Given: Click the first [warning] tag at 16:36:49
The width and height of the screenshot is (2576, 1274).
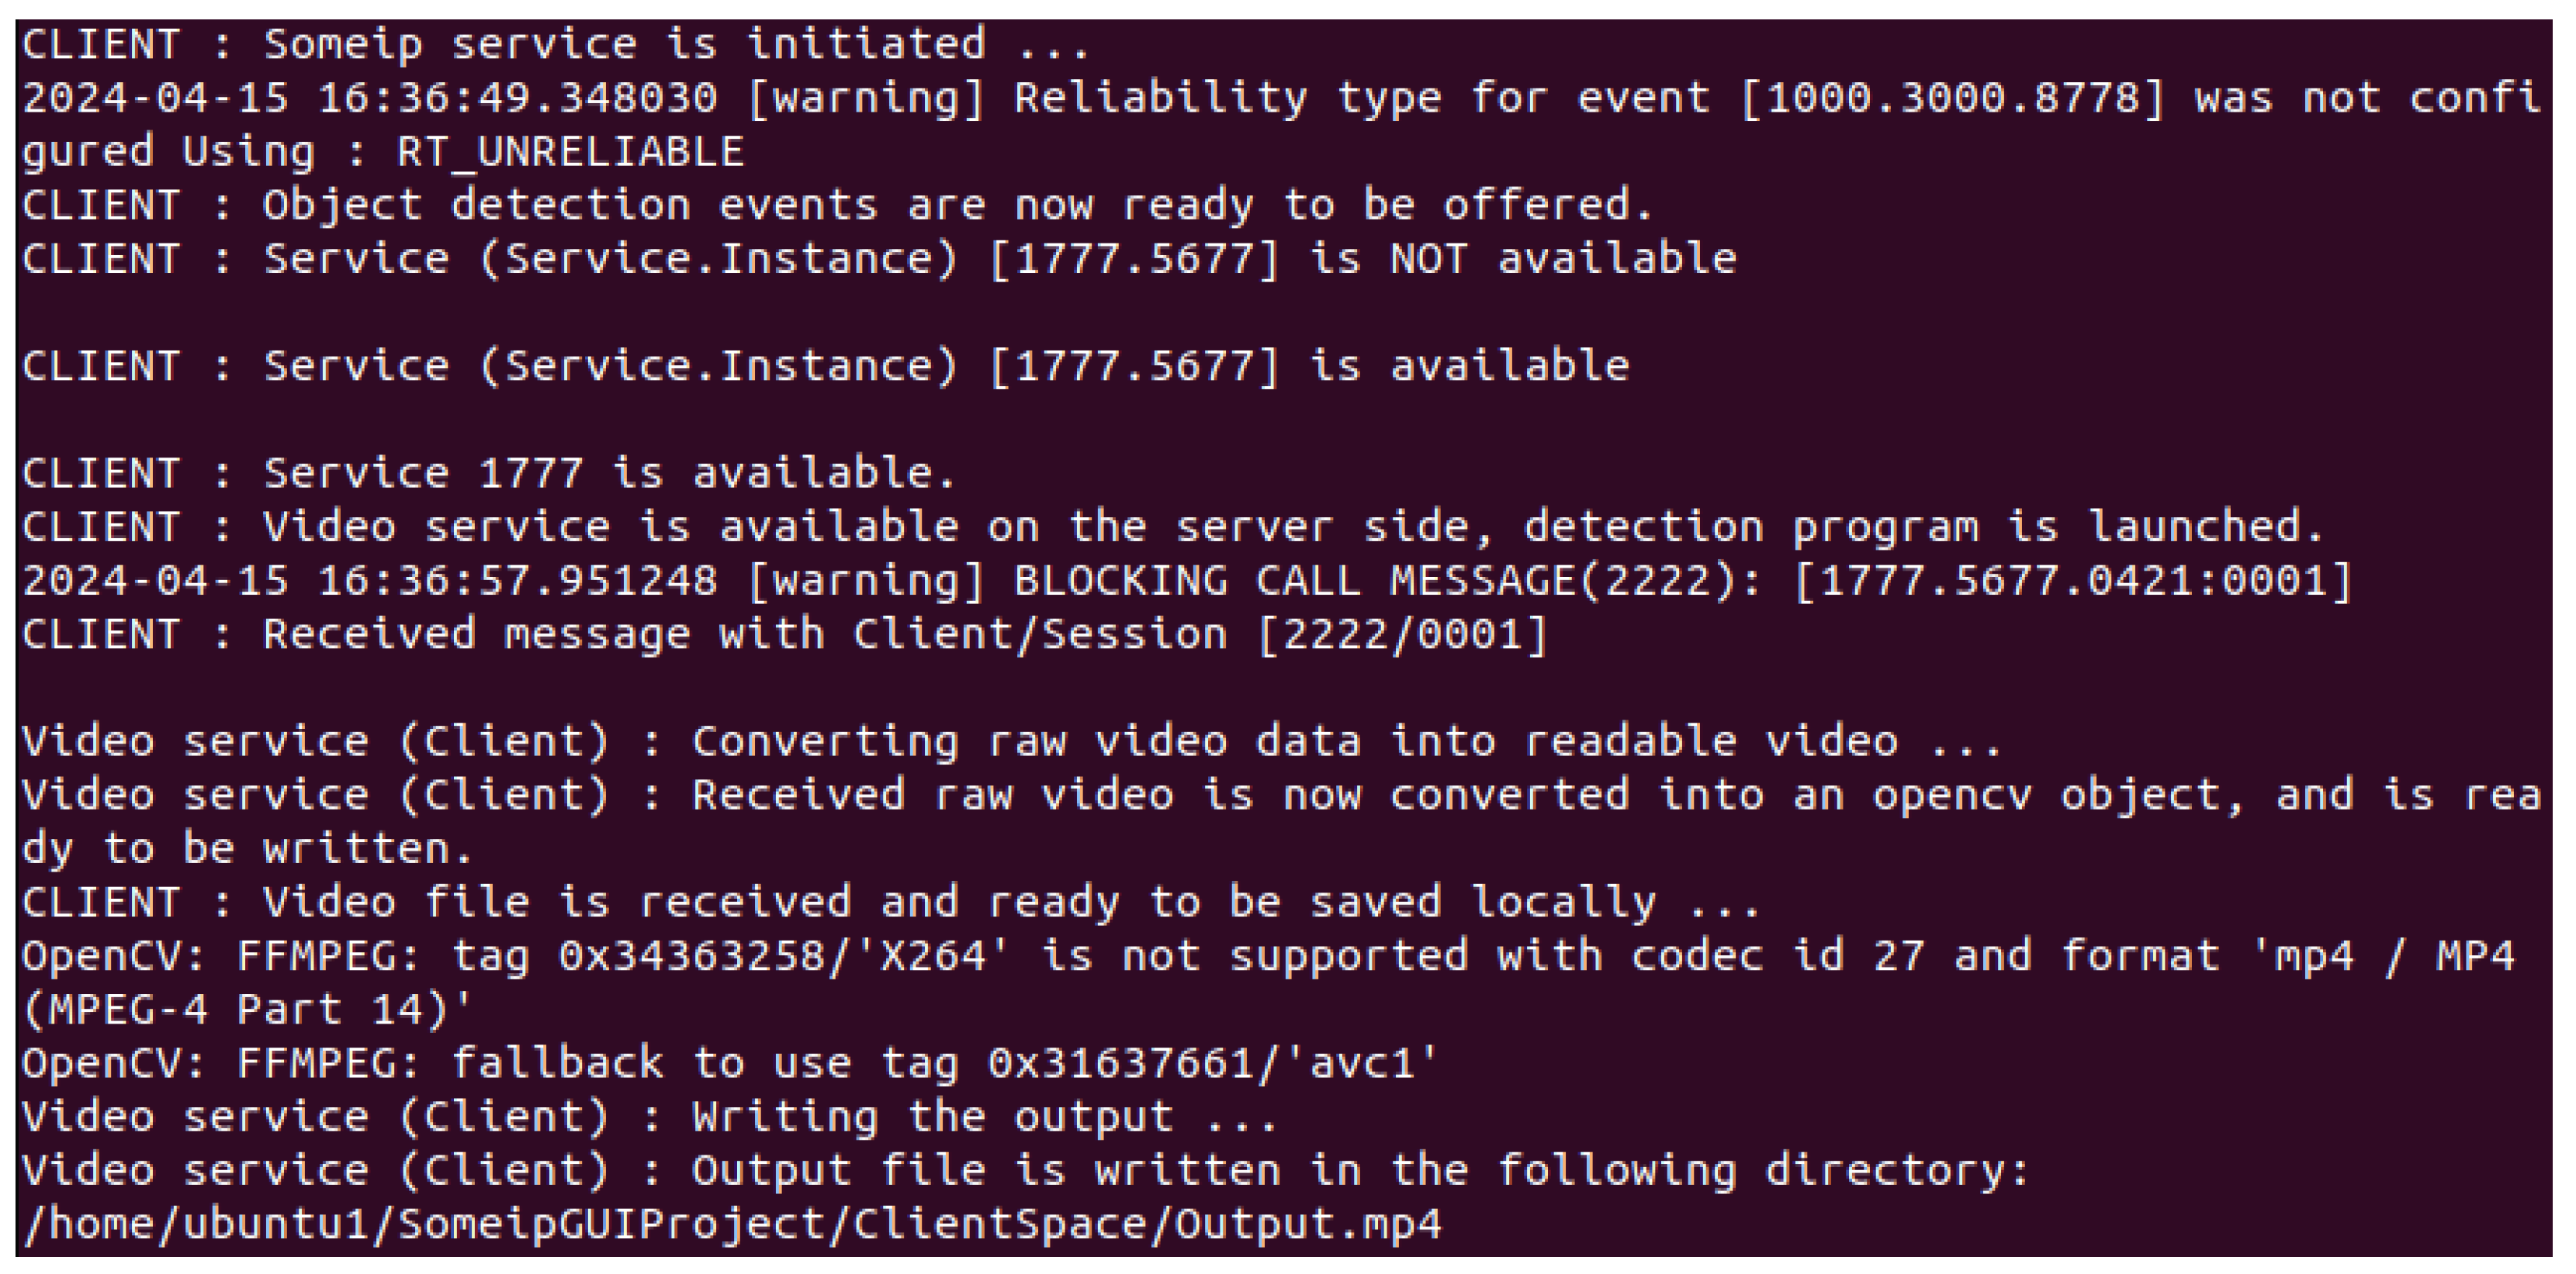Looking at the screenshot, I should pos(867,98).
